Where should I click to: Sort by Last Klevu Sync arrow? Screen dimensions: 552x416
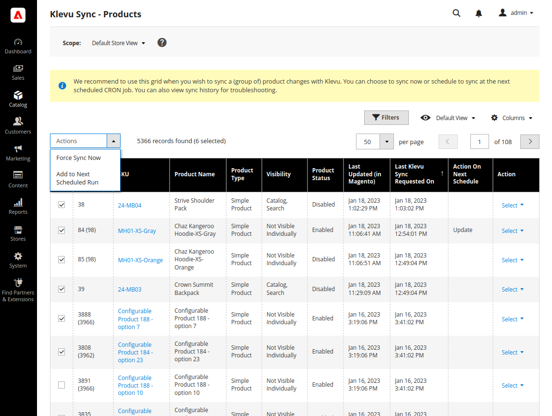[x=442, y=173]
